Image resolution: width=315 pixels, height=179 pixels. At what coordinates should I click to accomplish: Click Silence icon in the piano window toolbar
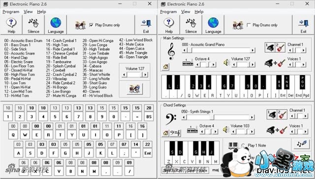pos(191,23)
